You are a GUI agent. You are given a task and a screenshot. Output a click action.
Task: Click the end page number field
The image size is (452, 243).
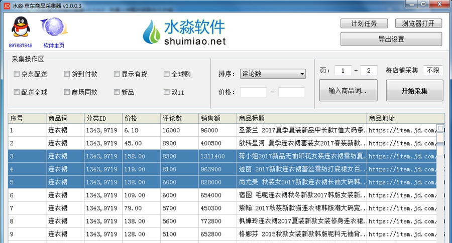(369, 71)
